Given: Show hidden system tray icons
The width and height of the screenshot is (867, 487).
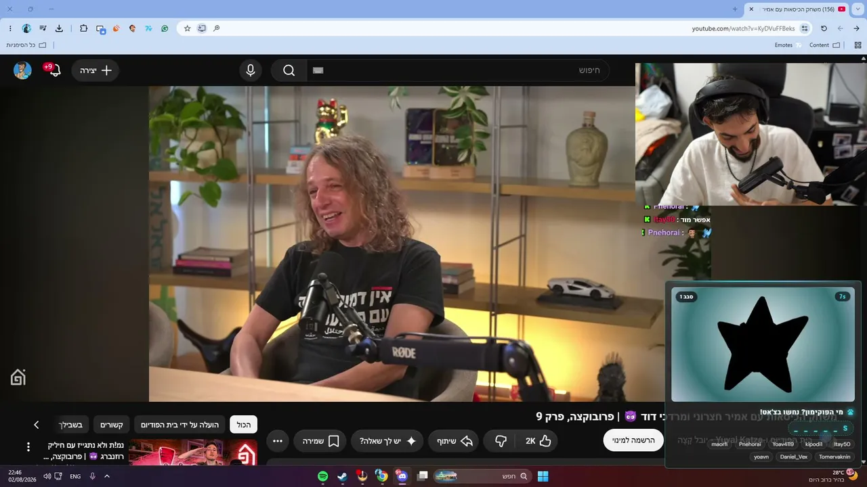Looking at the screenshot, I should [x=107, y=476].
